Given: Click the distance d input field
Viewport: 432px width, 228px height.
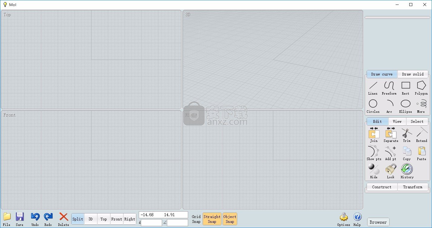Looking at the screenshot, I should pyautogui.click(x=151, y=223).
